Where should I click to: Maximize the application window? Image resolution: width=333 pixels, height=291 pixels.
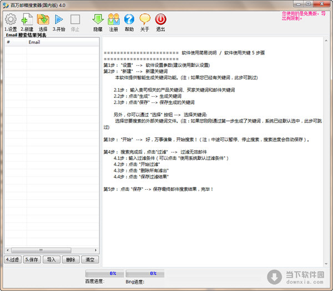point(309,4)
